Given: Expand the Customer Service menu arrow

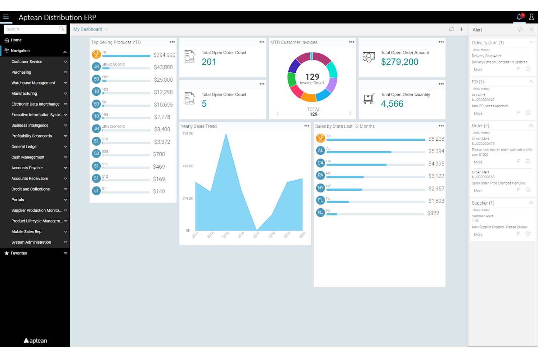Looking at the screenshot, I should click(x=65, y=62).
